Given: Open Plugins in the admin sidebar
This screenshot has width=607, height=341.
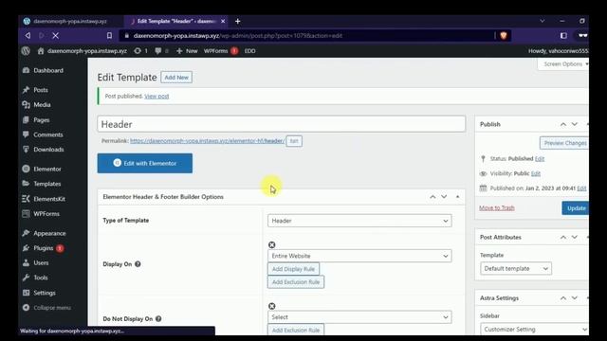Looking at the screenshot, I should coord(44,248).
